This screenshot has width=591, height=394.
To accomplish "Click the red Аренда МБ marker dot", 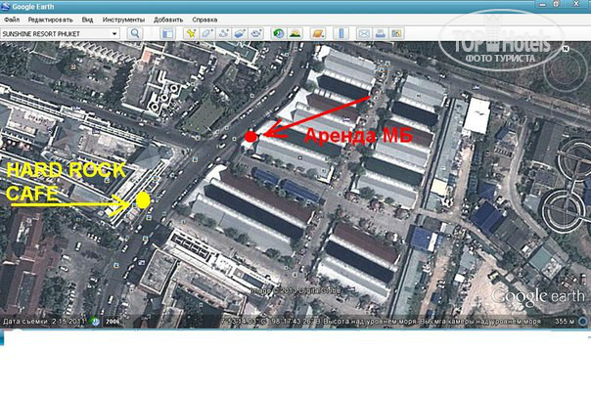I will 251,137.
